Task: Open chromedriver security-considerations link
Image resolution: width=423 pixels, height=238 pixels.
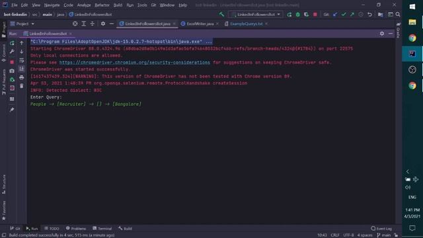Action: [135, 62]
